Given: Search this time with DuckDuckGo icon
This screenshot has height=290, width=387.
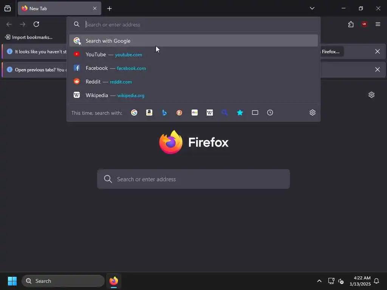Looking at the screenshot, I should [x=180, y=113].
